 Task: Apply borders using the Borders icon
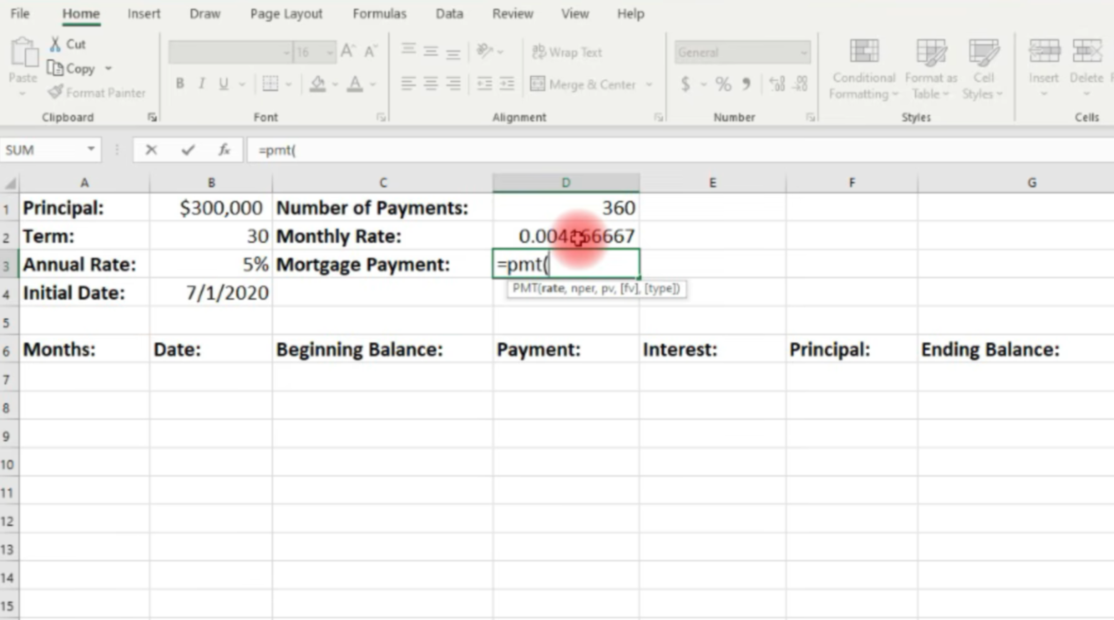coord(270,83)
